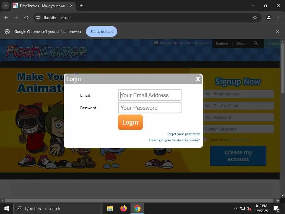
Task: Bookmark this page with star icon
Action: point(255,18)
